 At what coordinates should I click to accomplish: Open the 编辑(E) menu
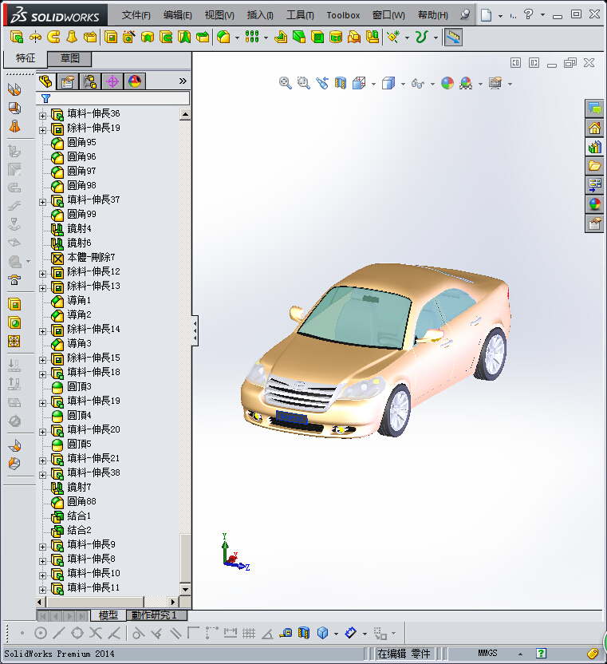point(177,15)
